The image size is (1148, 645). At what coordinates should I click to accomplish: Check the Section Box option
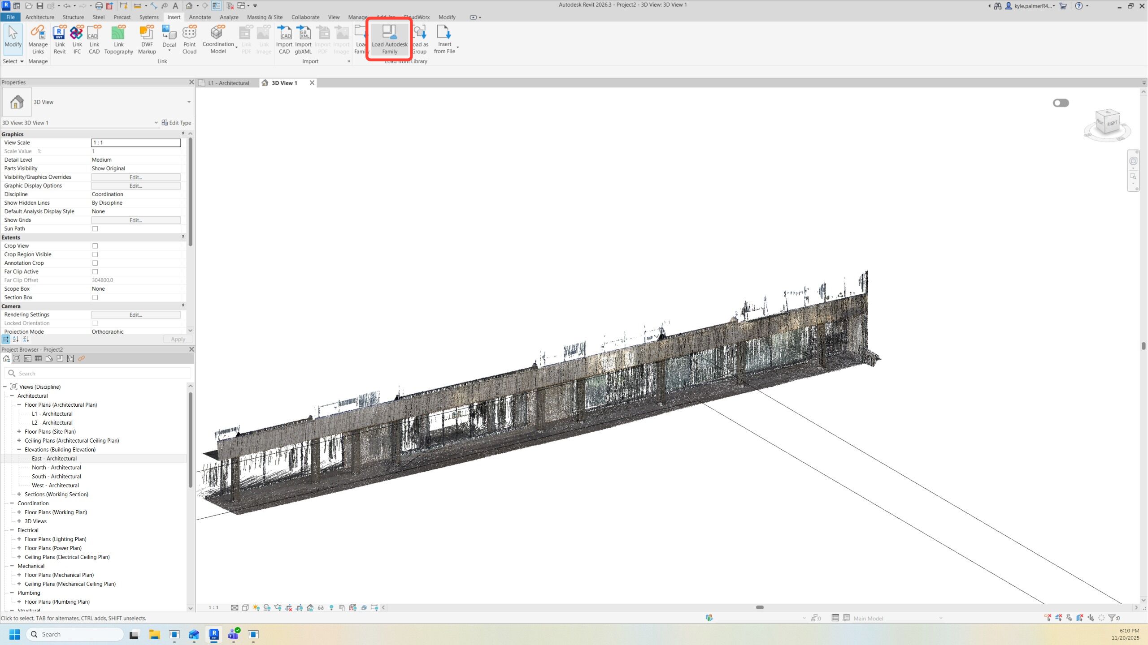coord(95,297)
